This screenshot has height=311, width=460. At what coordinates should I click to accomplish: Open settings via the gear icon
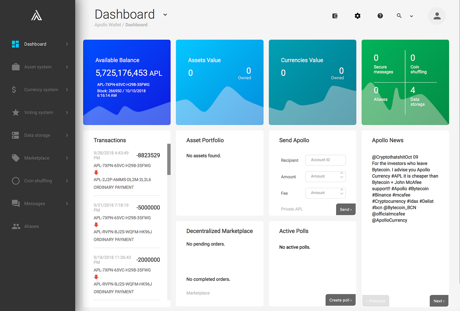pos(357,16)
